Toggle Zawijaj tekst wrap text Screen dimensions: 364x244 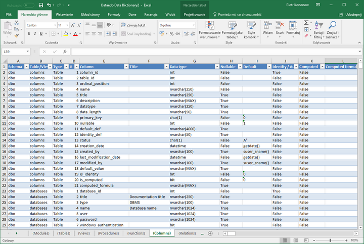(x=132, y=25)
